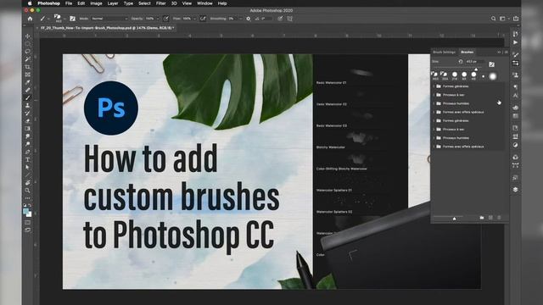The height and width of the screenshot is (305, 543).
Task: Switch to the Brushes tab
Action: point(467,53)
